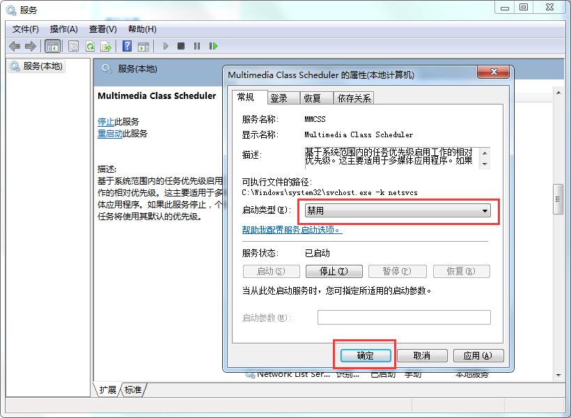Image resolution: width=571 pixels, height=418 pixels.
Task: Click the Back navigation arrow in toolbar
Action: click(x=15, y=46)
